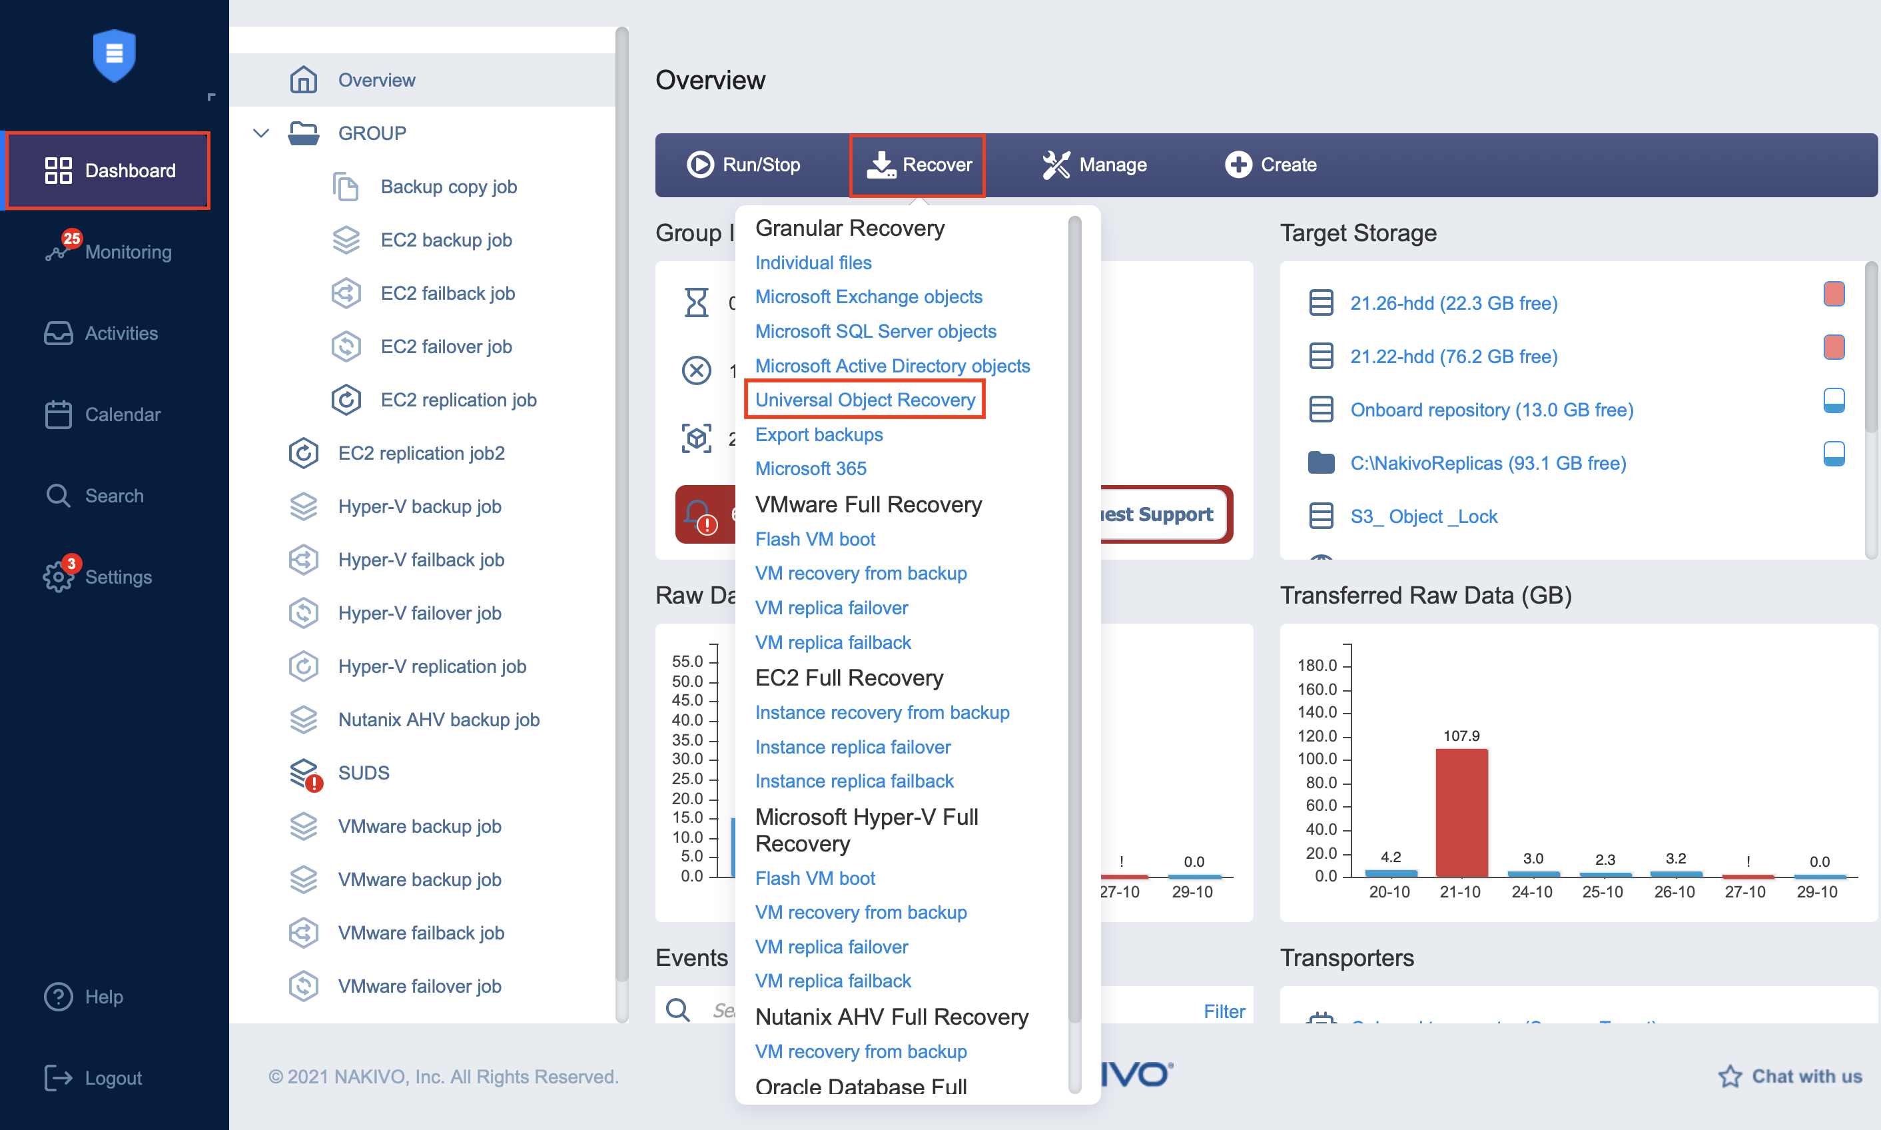The image size is (1881, 1130).
Task: Open Chat with us
Action: click(1790, 1076)
